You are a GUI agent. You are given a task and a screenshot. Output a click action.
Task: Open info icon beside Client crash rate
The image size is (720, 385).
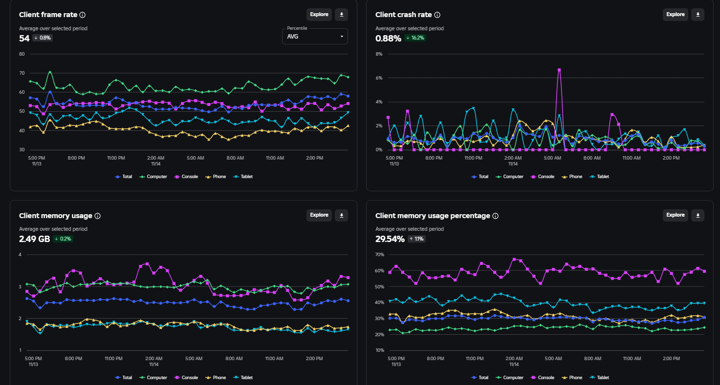click(x=437, y=15)
